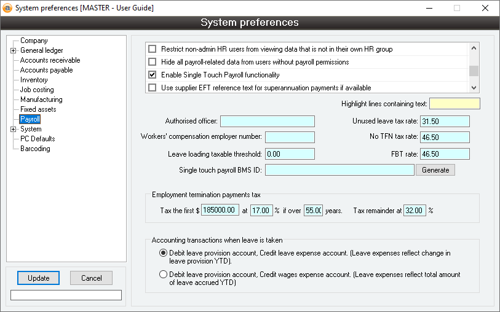500x312 pixels.
Task: Click the Cancel button
Action: [91, 278]
